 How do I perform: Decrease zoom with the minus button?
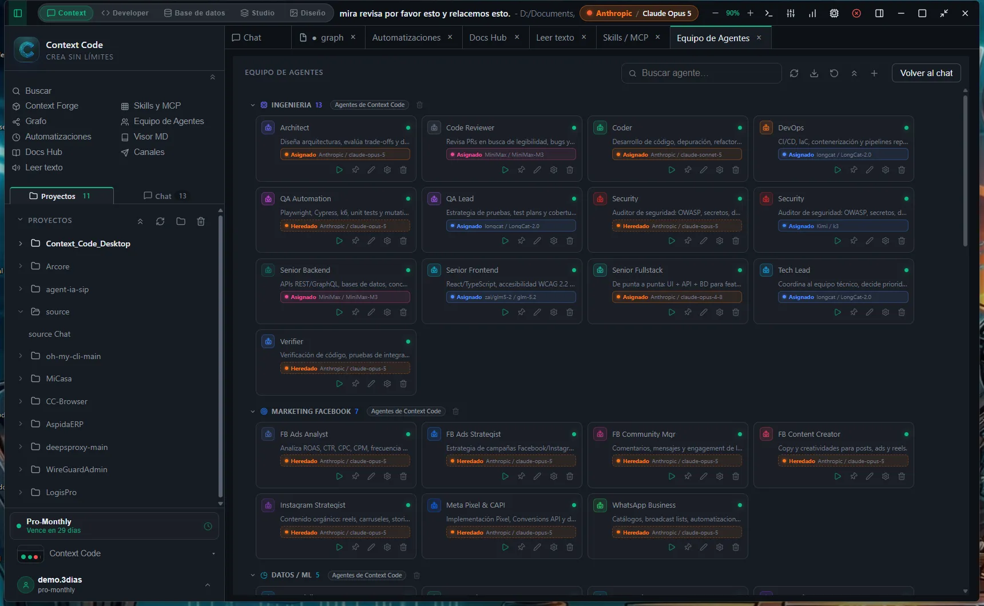[x=715, y=13]
